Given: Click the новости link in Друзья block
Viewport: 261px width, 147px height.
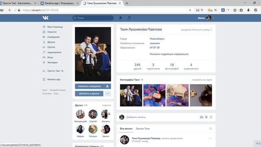Looking at the screenshot, I should [x=106, y=105].
